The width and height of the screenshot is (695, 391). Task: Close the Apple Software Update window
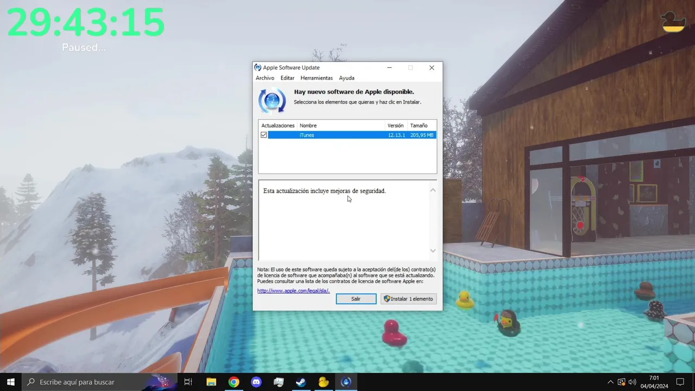coord(432,68)
